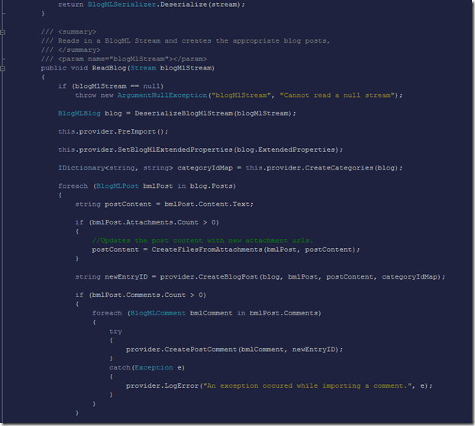Click the IDictionary<string, string> type
The height and width of the screenshot is (426, 475).
[x=115, y=168]
